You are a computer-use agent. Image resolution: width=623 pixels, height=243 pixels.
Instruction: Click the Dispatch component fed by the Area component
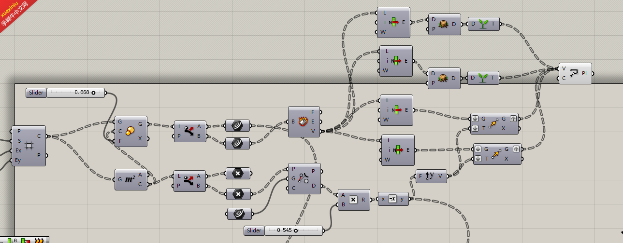pyautogui.click(x=190, y=180)
